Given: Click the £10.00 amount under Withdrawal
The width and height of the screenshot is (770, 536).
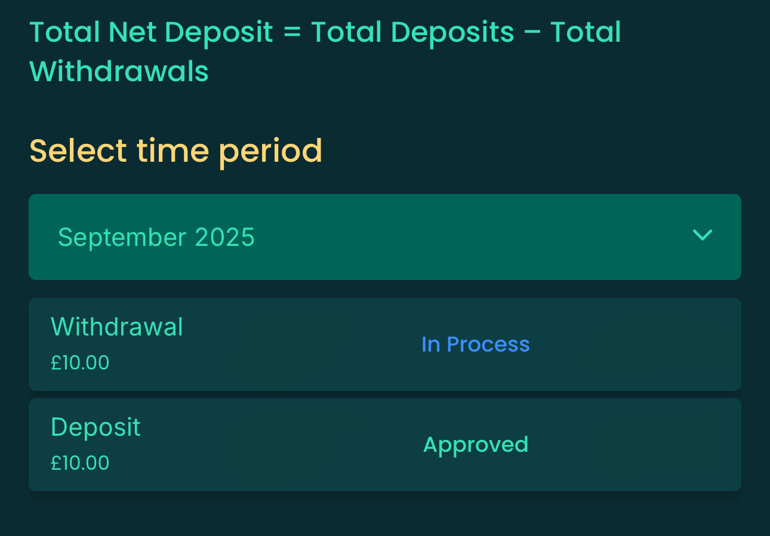Looking at the screenshot, I should tap(80, 362).
